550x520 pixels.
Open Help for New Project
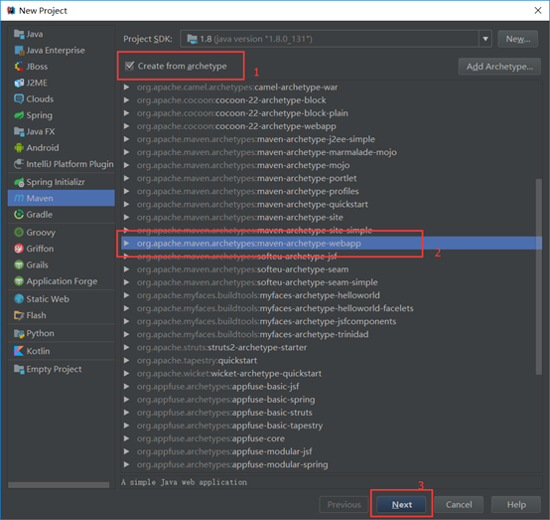[x=516, y=504]
